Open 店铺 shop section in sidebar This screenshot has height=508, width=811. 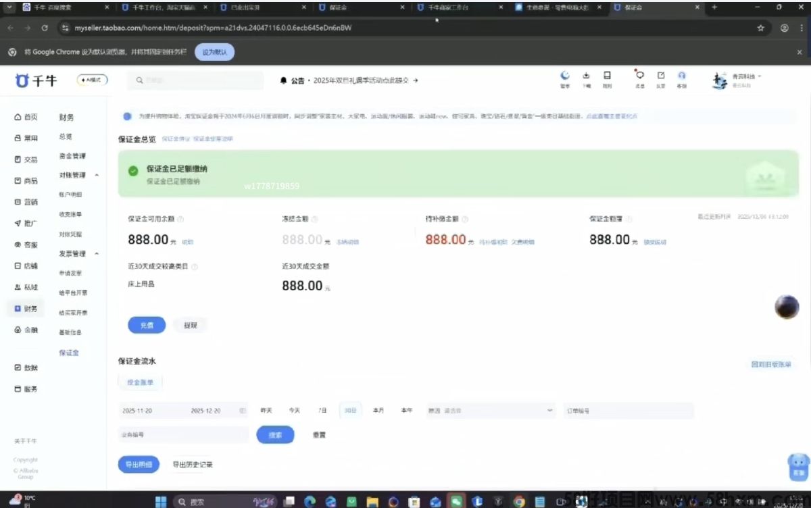click(x=26, y=265)
